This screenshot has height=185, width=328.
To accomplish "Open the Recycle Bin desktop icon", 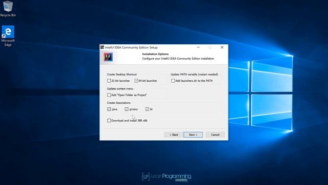I will pyautogui.click(x=8, y=9).
